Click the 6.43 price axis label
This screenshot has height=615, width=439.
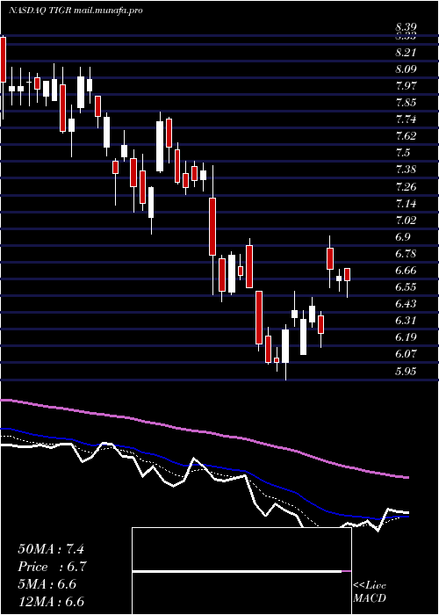coord(406,304)
